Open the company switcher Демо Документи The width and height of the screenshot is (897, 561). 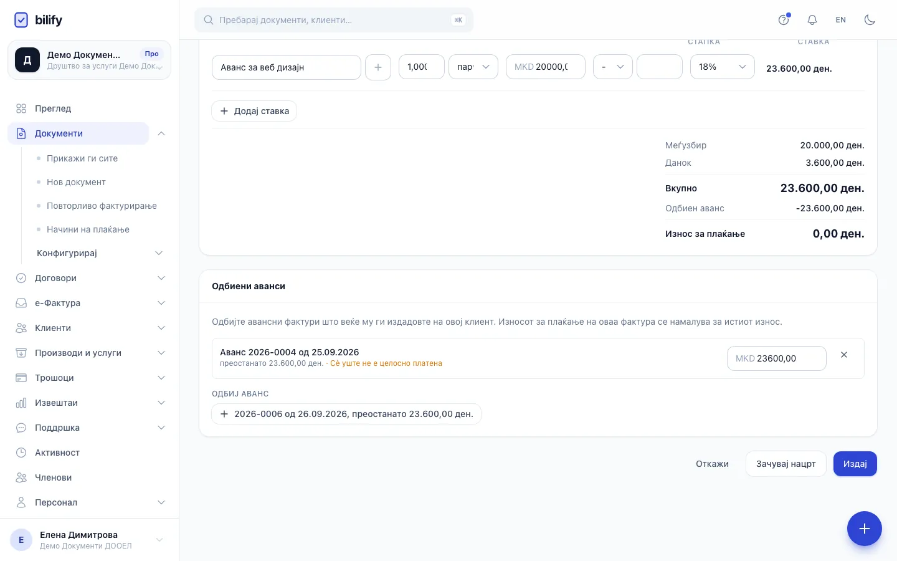[89, 60]
